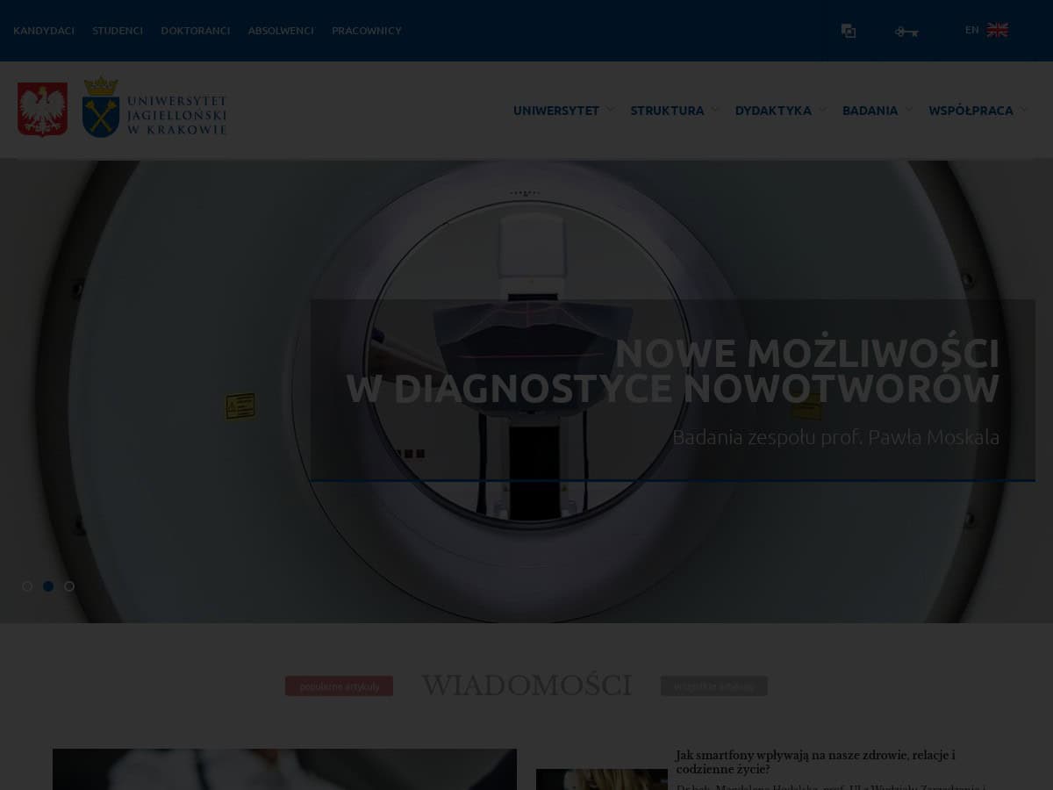Screen dimensions: 1053x790
Task: Click the key login icon
Action: click(x=906, y=32)
